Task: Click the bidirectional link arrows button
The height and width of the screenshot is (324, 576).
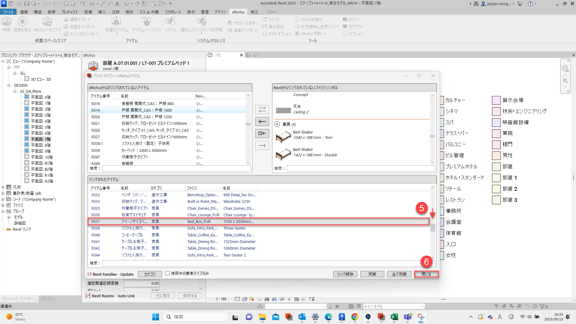Action: pyautogui.click(x=262, y=109)
